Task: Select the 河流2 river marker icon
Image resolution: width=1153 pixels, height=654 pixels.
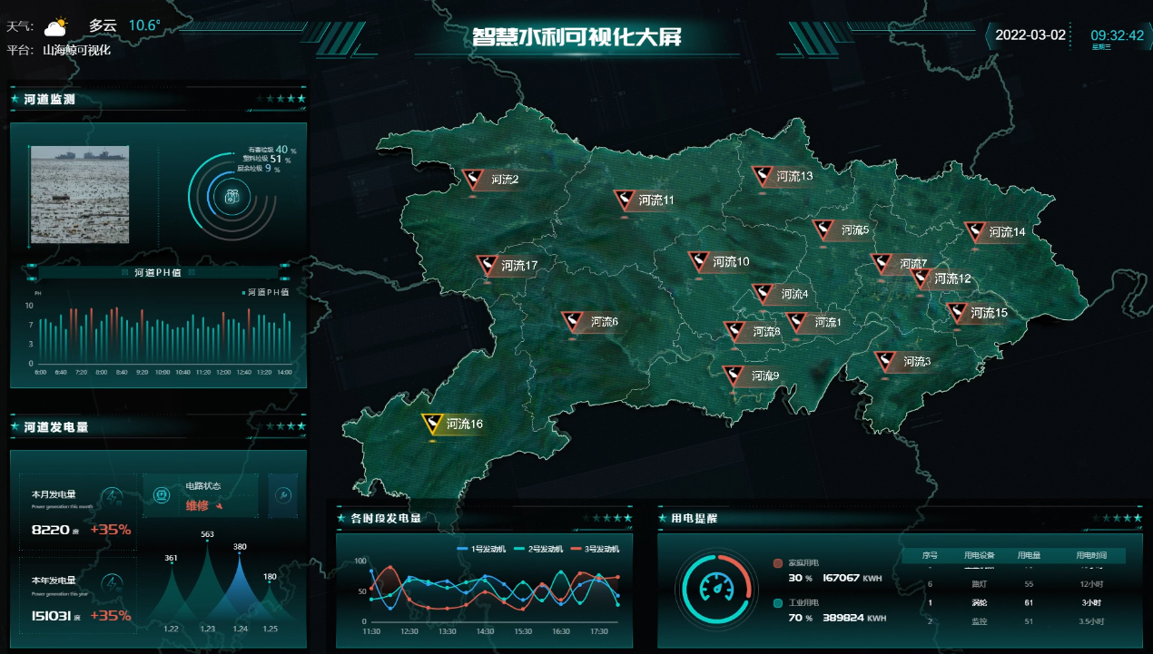Action: click(x=473, y=179)
